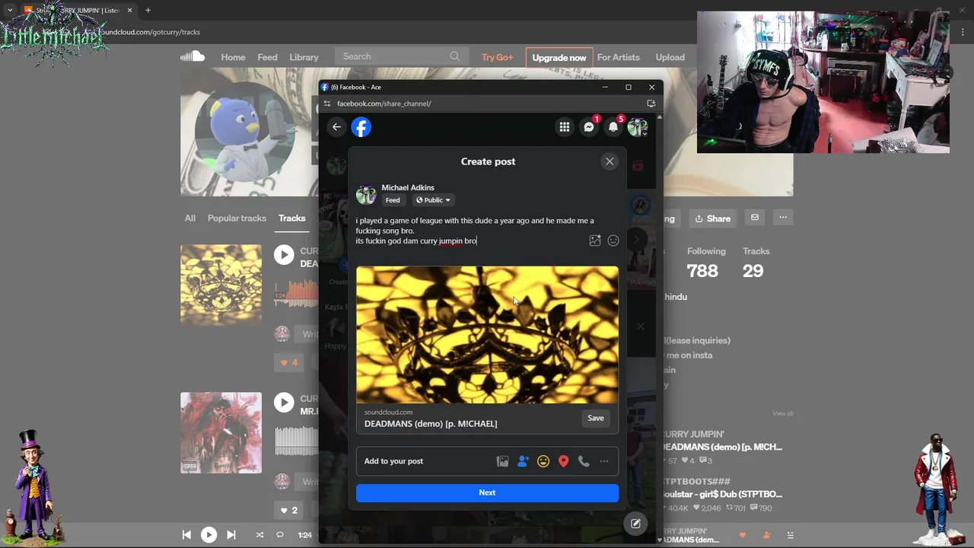
Task: Open background picker icon in post text
Action: pyautogui.click(x=595, y=241)
